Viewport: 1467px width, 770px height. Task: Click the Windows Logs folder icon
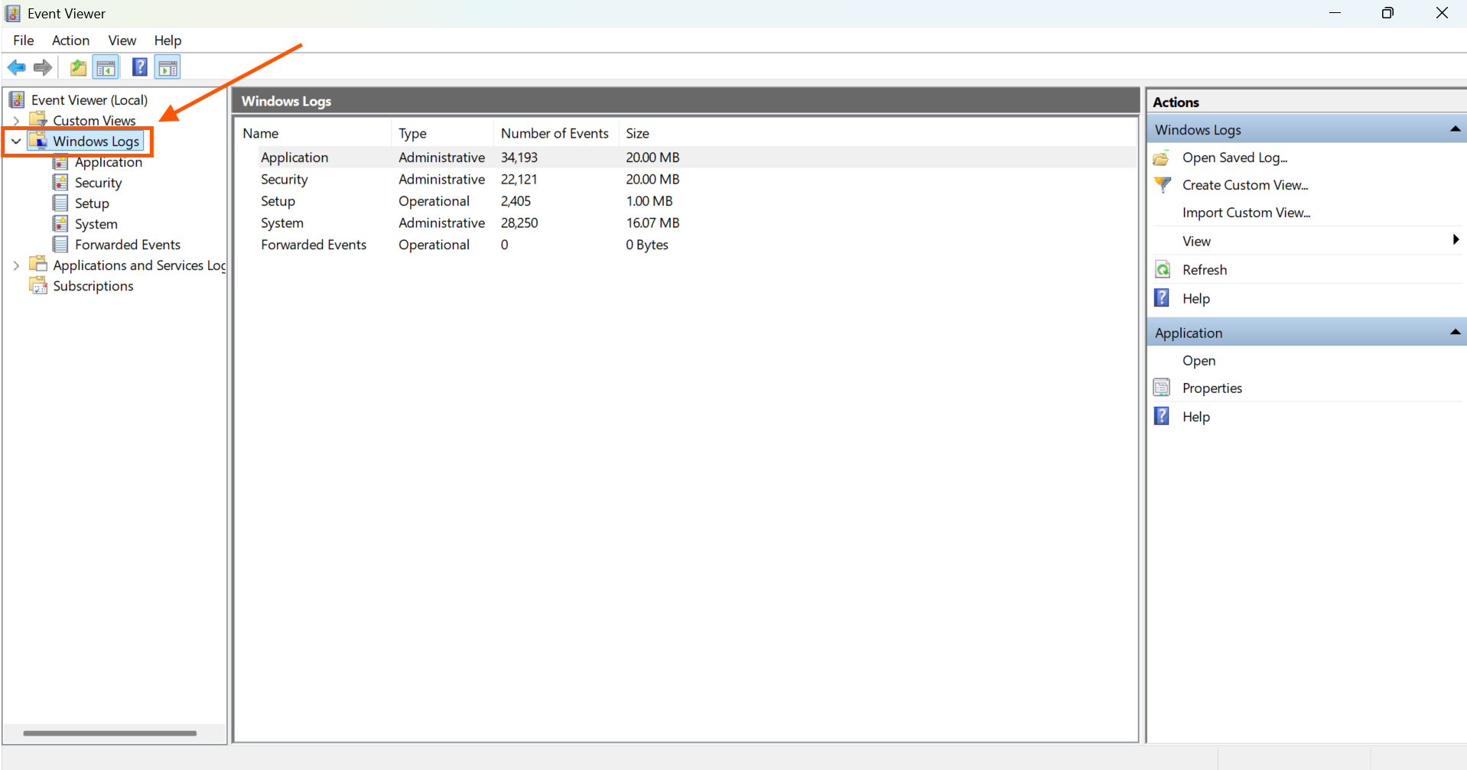38,141
